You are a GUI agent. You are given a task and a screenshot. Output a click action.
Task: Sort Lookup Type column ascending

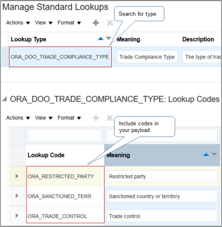point(101,39)
